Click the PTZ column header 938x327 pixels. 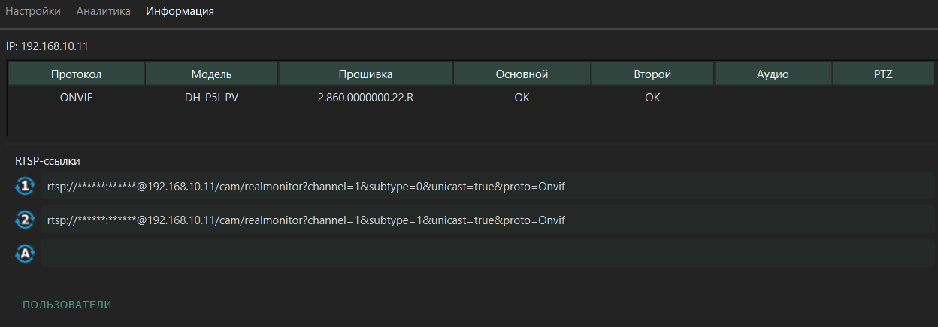[883, 74]
